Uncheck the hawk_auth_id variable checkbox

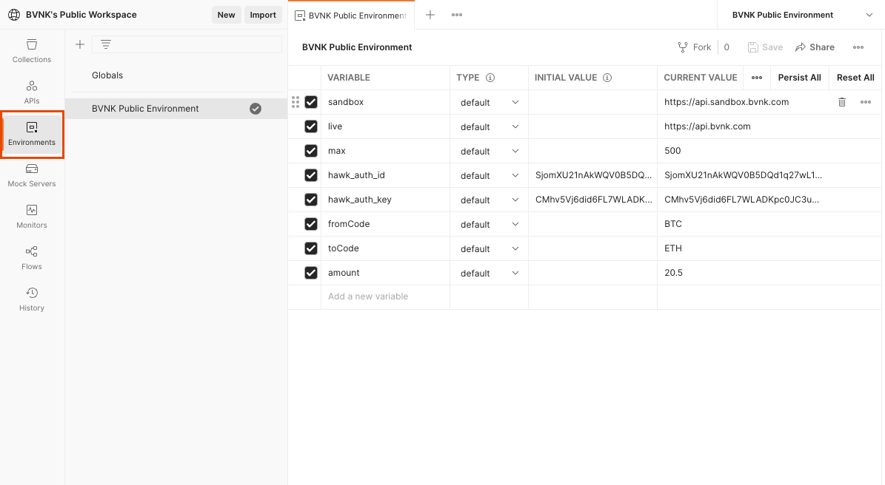coord(311,175)
